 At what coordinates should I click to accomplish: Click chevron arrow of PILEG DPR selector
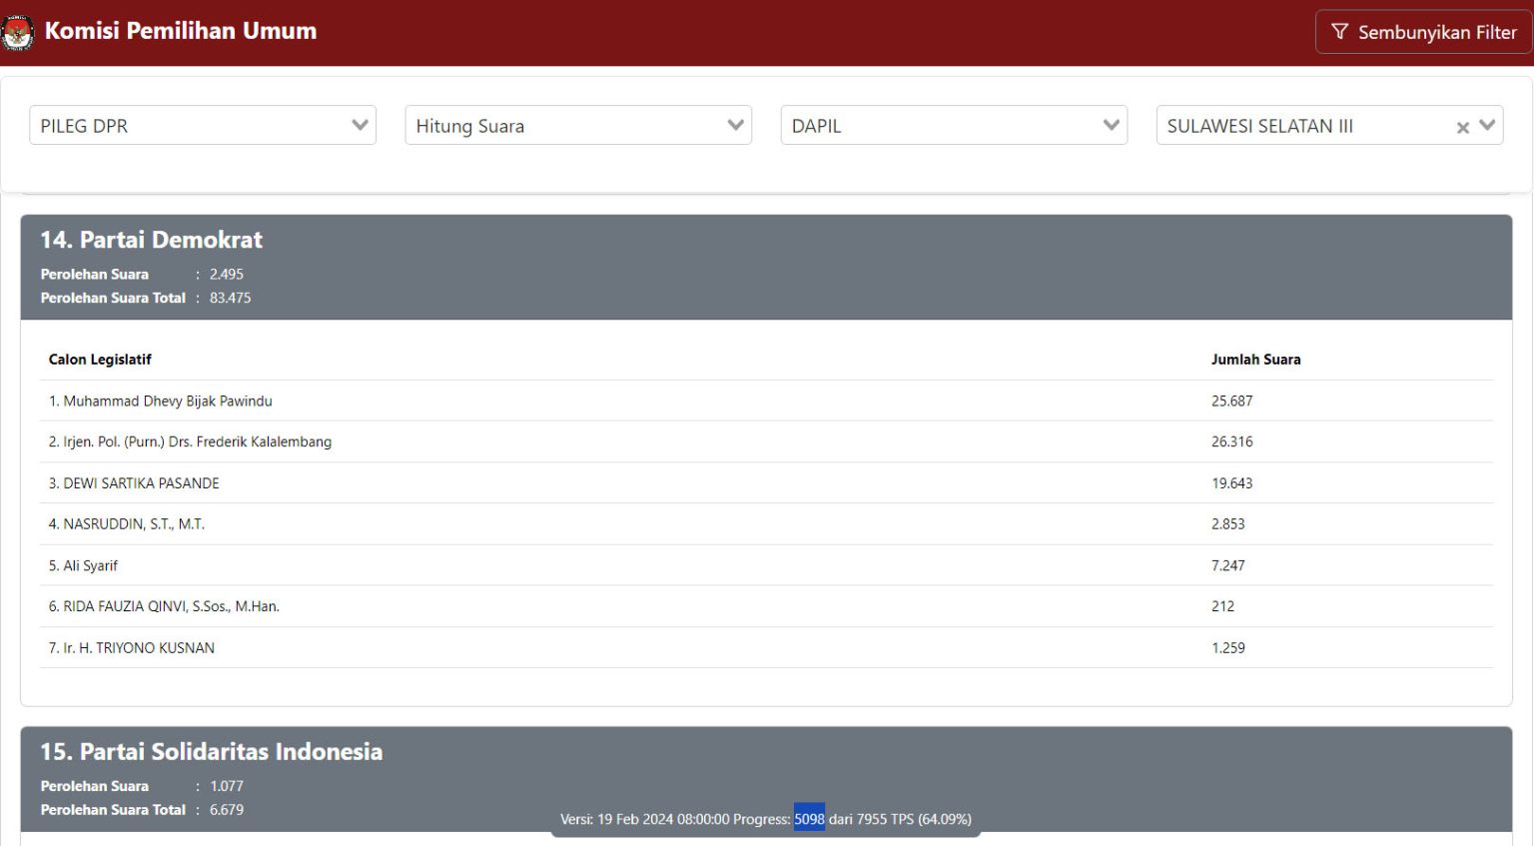pos(361,126)
